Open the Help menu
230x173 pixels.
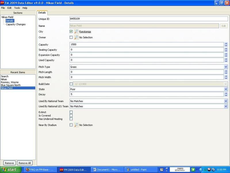click(x=25, y=8)
